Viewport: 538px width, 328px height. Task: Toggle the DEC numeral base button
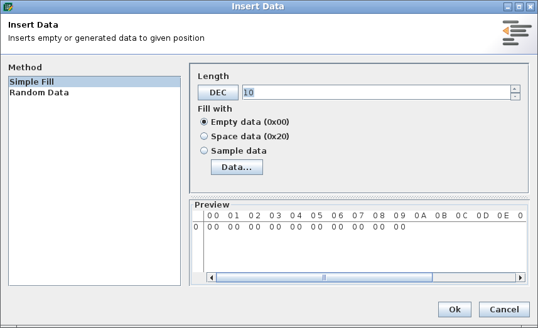pyautogui.click(x=218, y=93)
